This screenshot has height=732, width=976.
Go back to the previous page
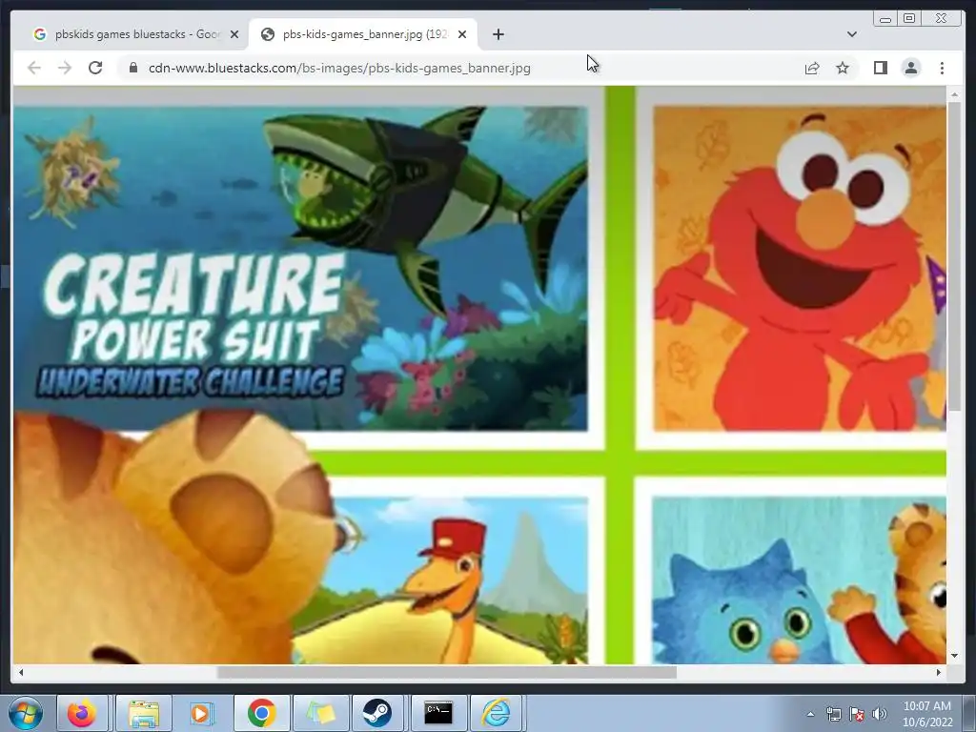(x=34, y=68)
